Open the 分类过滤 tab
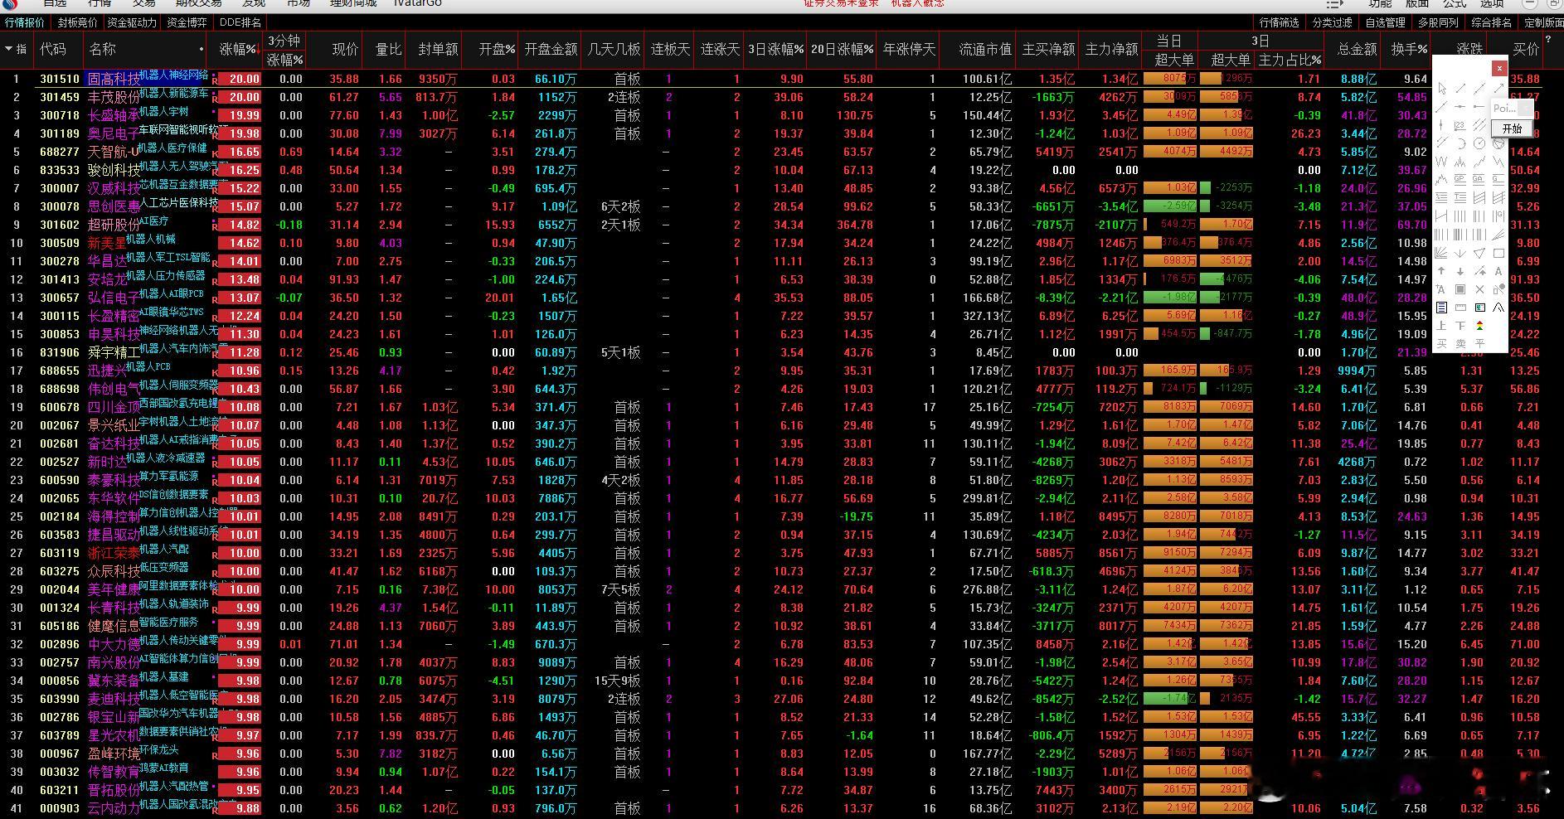 (x=1332, y=22)
